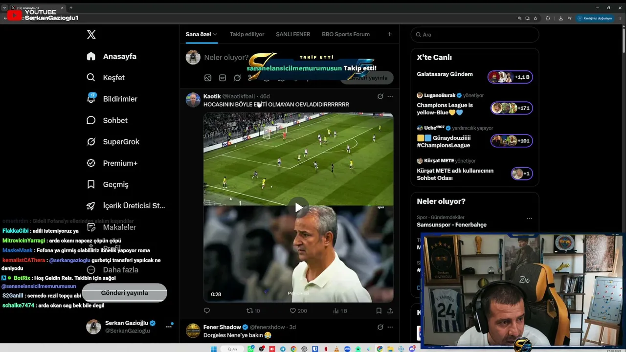The height and width of the screenshot is (352, 626).
Task: Open Premium+ subscription page
Action: pos(112,163)
